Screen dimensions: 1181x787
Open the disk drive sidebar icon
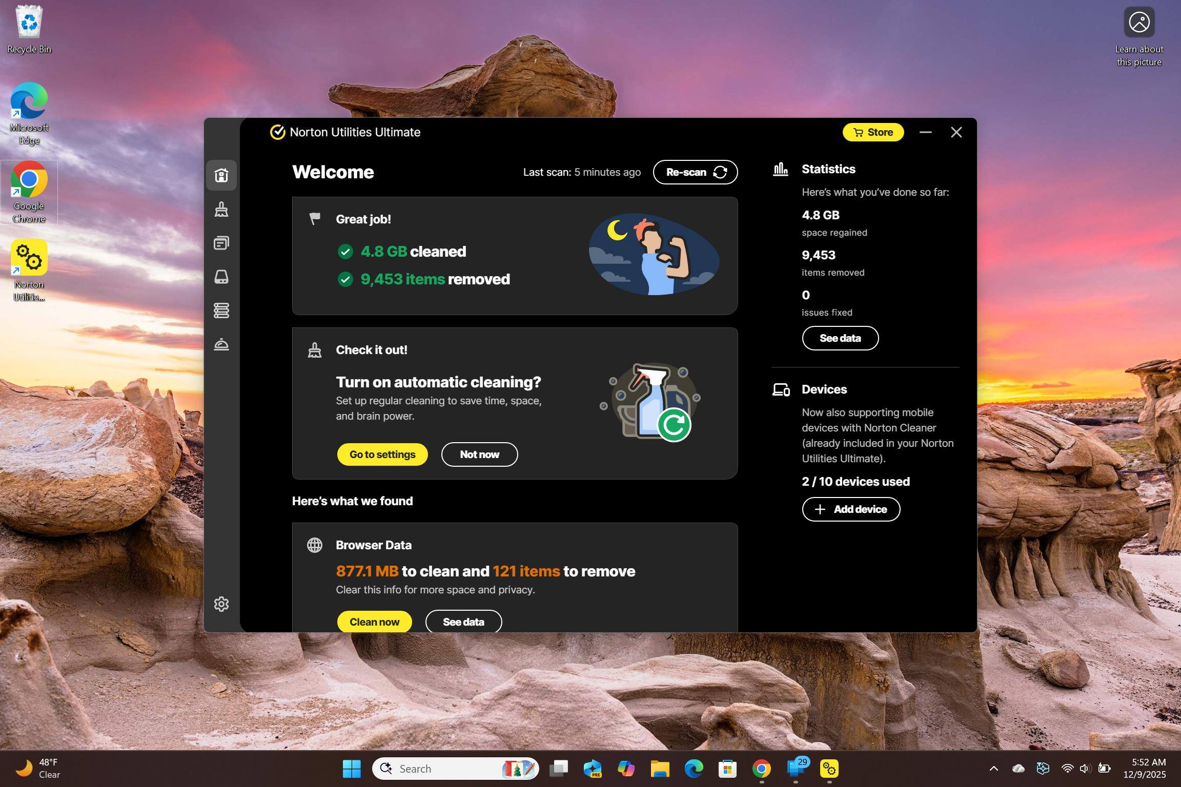click(x=221, y=277)
